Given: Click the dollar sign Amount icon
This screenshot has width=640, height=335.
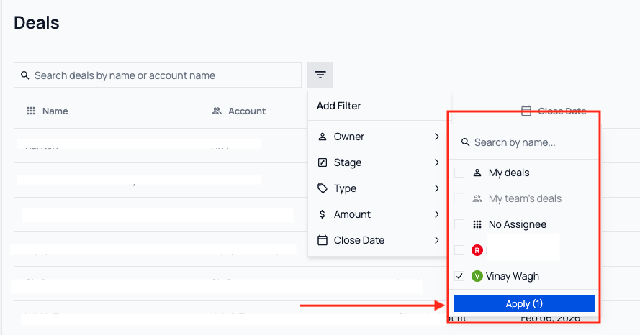Looking at the screenshot, I should point(323,214).
